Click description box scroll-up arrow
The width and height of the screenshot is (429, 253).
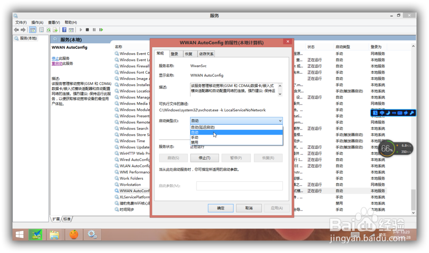coord(280,86)
